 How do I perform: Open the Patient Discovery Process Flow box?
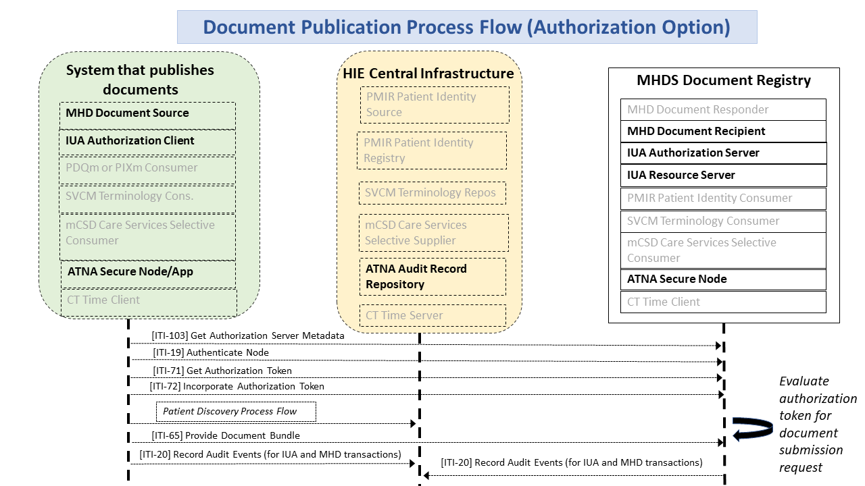coord(236,411)
